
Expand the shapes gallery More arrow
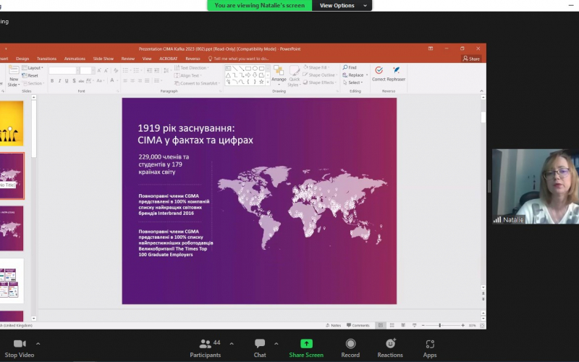[x=268, y=82]
